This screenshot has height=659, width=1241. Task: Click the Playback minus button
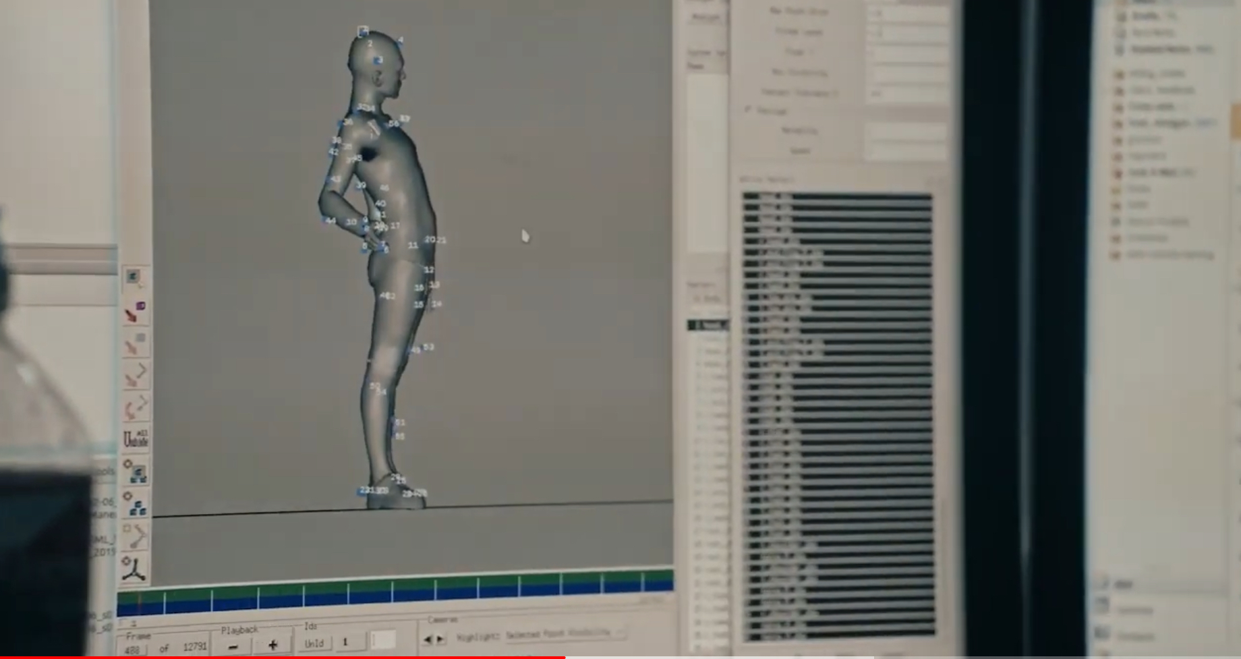coord(233,647)
